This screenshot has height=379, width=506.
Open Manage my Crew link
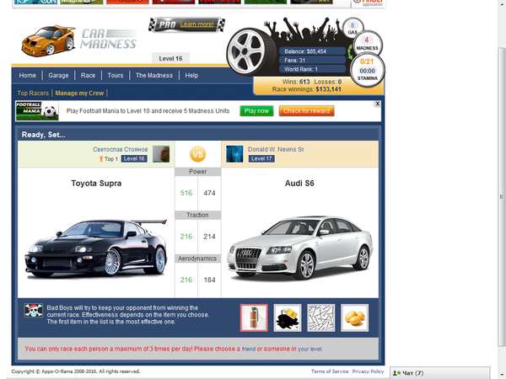(80, 93)
